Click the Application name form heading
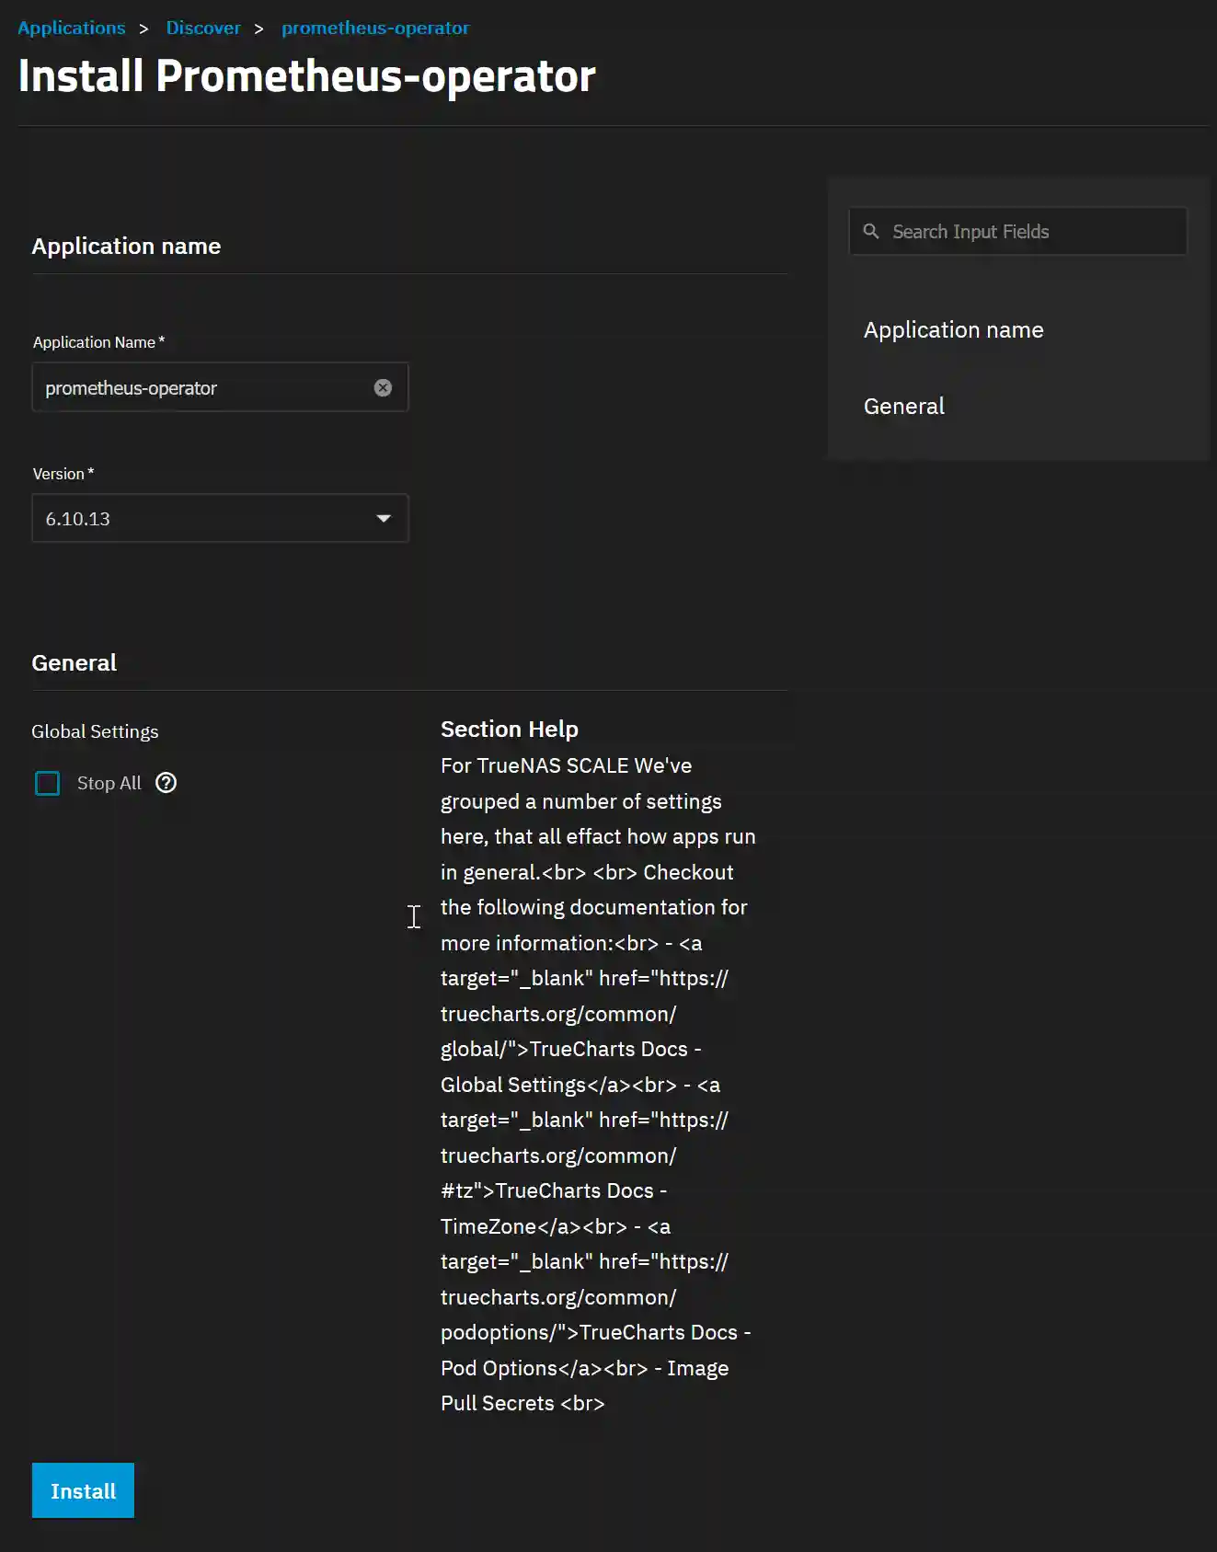Image resolution: width=1217 pixels, height=1552 pixels. (x=126, y=246)
